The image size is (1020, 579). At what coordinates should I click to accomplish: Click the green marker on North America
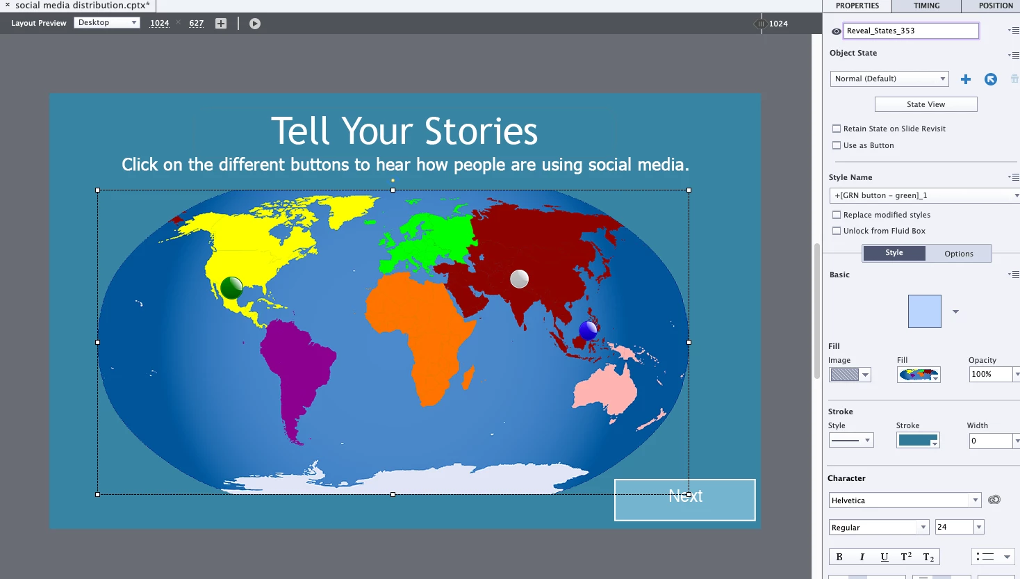point(231,287)
